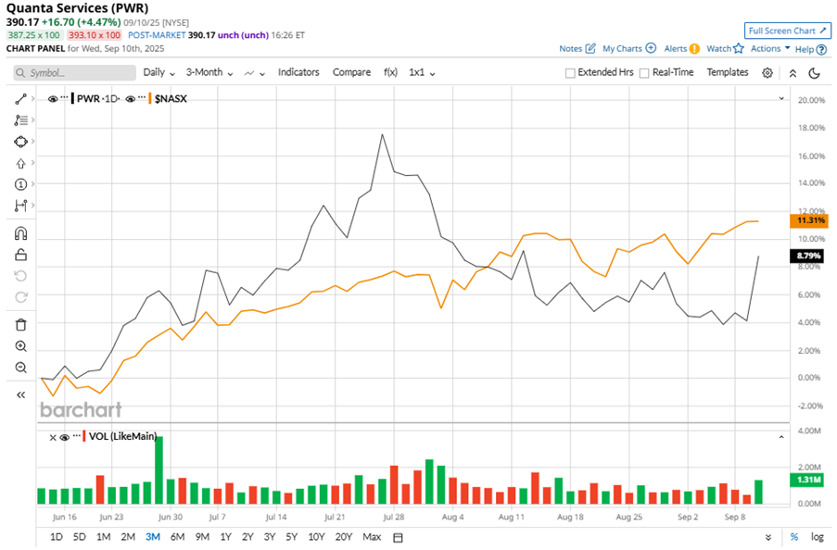Viewport: 837px width, 550px height.
Task: Select the 1Y range tab
Action: click(x=226, y=537)
